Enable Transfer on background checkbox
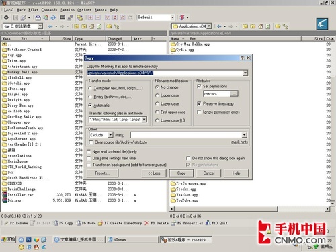Viewport: 336px width, 252px height. pos(89,165)
